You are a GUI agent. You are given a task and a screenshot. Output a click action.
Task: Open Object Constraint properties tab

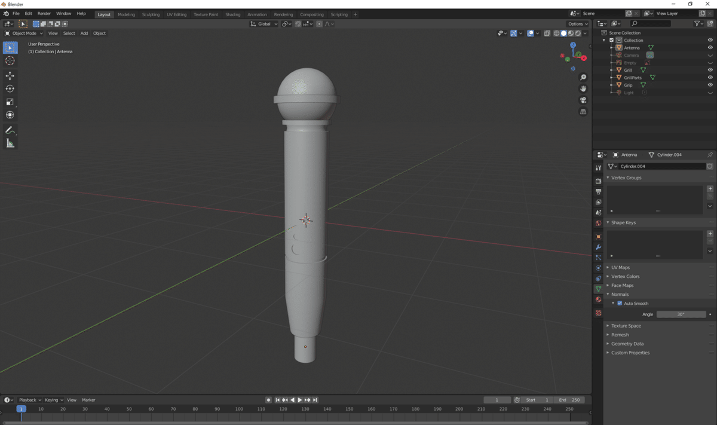[x=598, y=279]
